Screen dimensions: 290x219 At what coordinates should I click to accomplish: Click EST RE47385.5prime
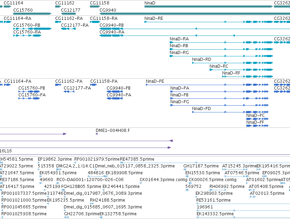pos(137,159)
